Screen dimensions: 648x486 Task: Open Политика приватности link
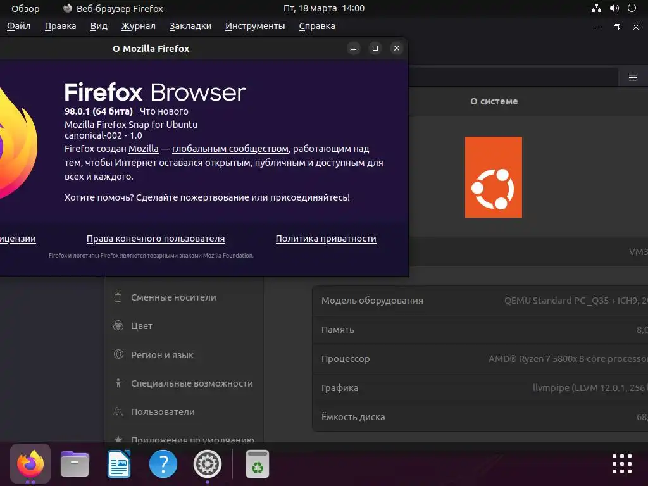pos(326,239)
